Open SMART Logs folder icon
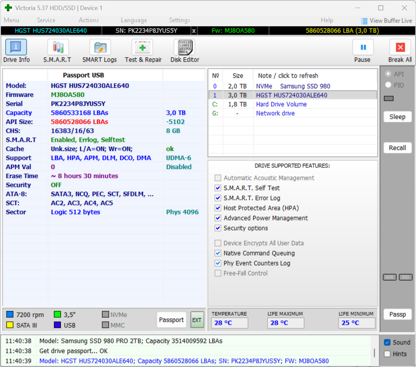Screen dimensions: 416x367 coord(100,47)
